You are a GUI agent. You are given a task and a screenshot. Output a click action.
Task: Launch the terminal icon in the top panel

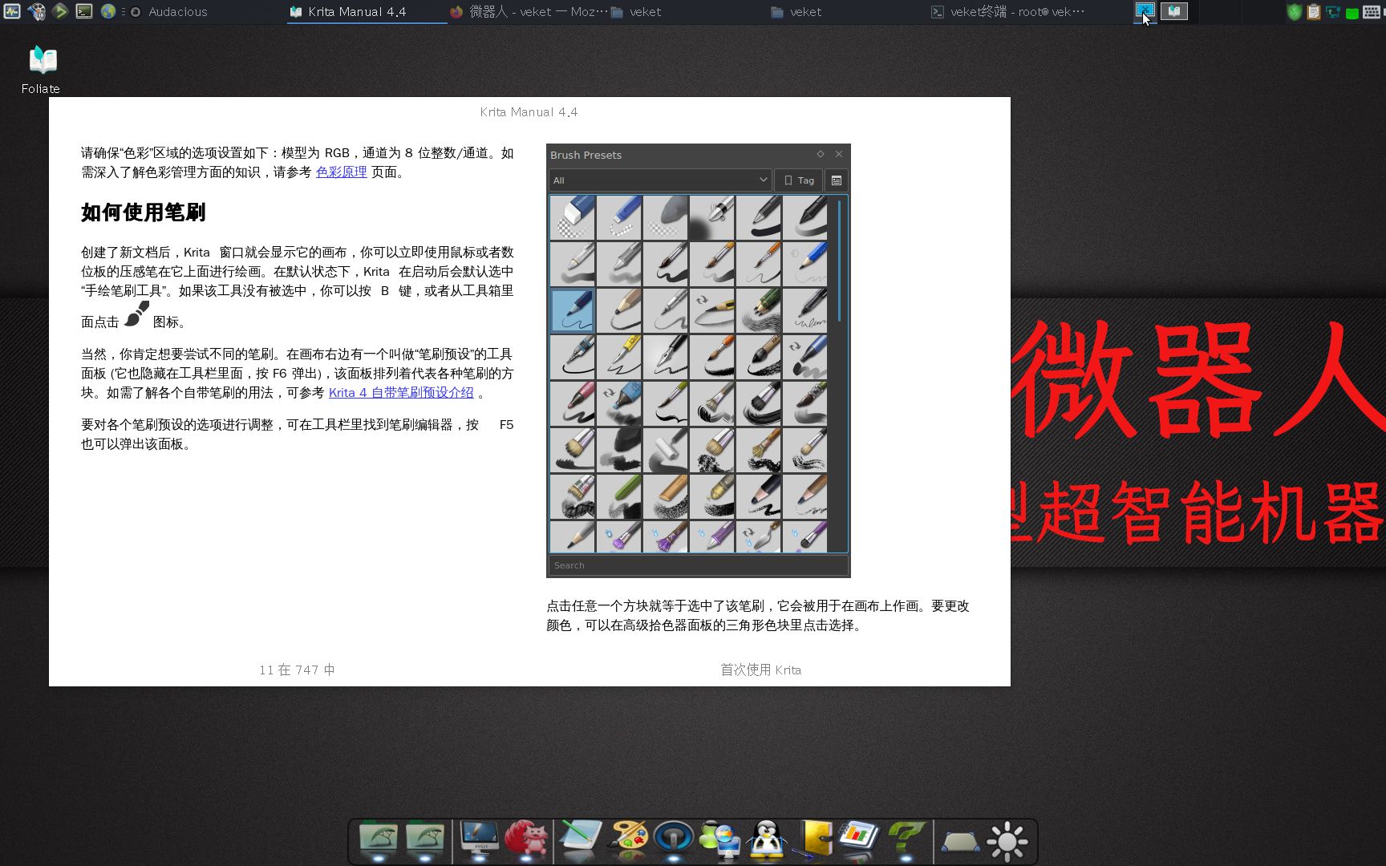tap(84, 11)
